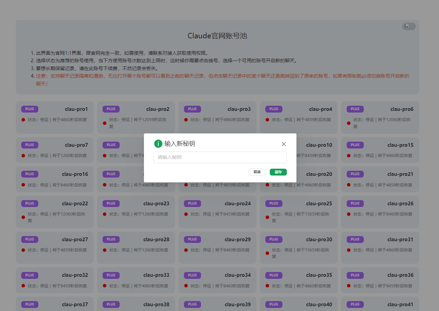This screenshot has height=311, width=439.
Task: Choose the clau-pro22 account card
Action: [55, 212]
